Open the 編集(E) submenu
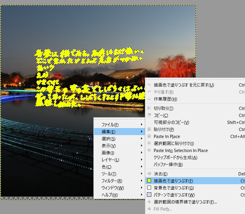The width and height of the screenshot is (245, 214). coord(119,132)
